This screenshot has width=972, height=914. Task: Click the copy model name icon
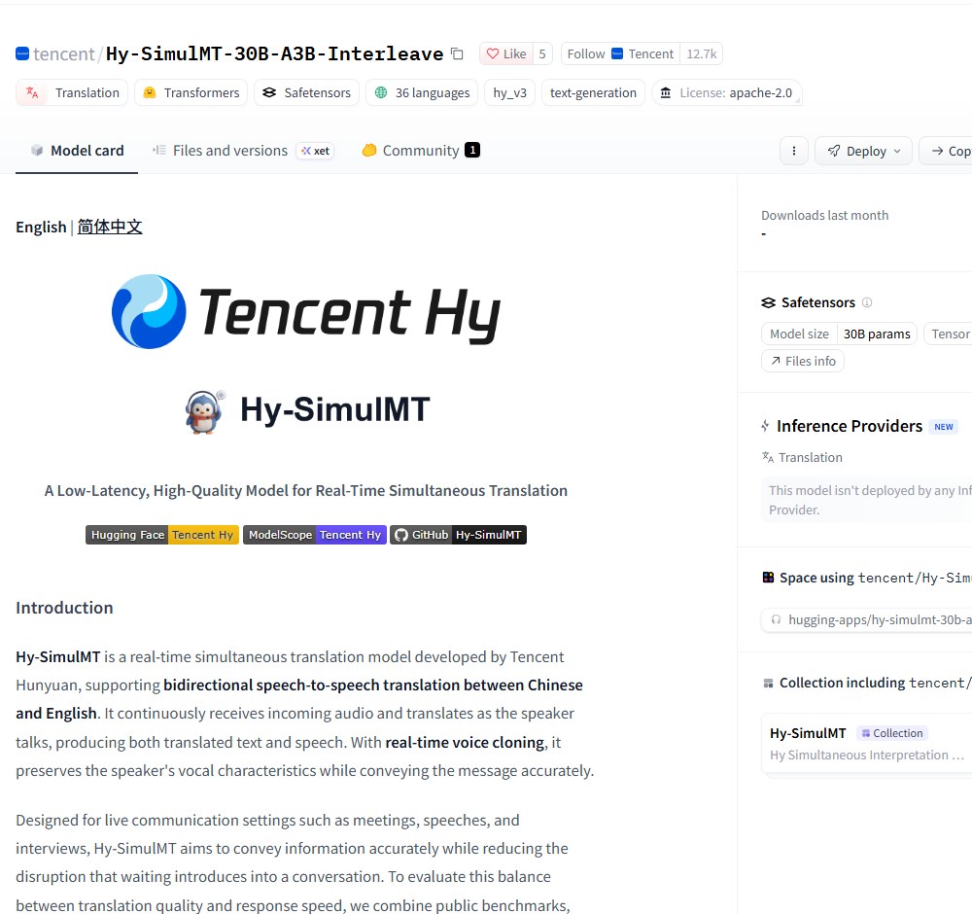pos(457,53)
